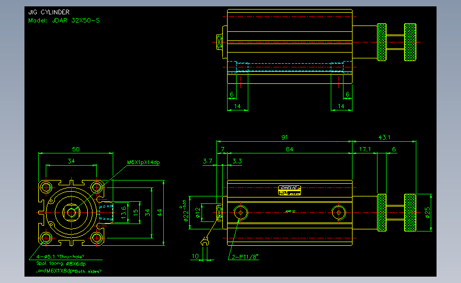Select the 10 dimension near wrench symbol
The image size is (461, 283).
click(195, 256)
